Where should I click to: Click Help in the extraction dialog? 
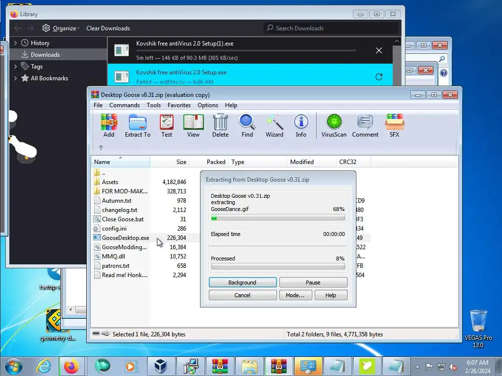tap(331, 295)
